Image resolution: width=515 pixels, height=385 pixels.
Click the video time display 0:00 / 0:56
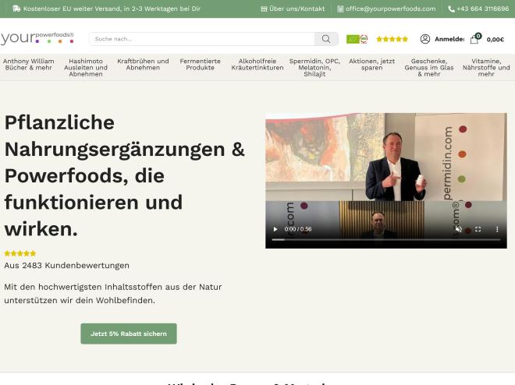298,229
